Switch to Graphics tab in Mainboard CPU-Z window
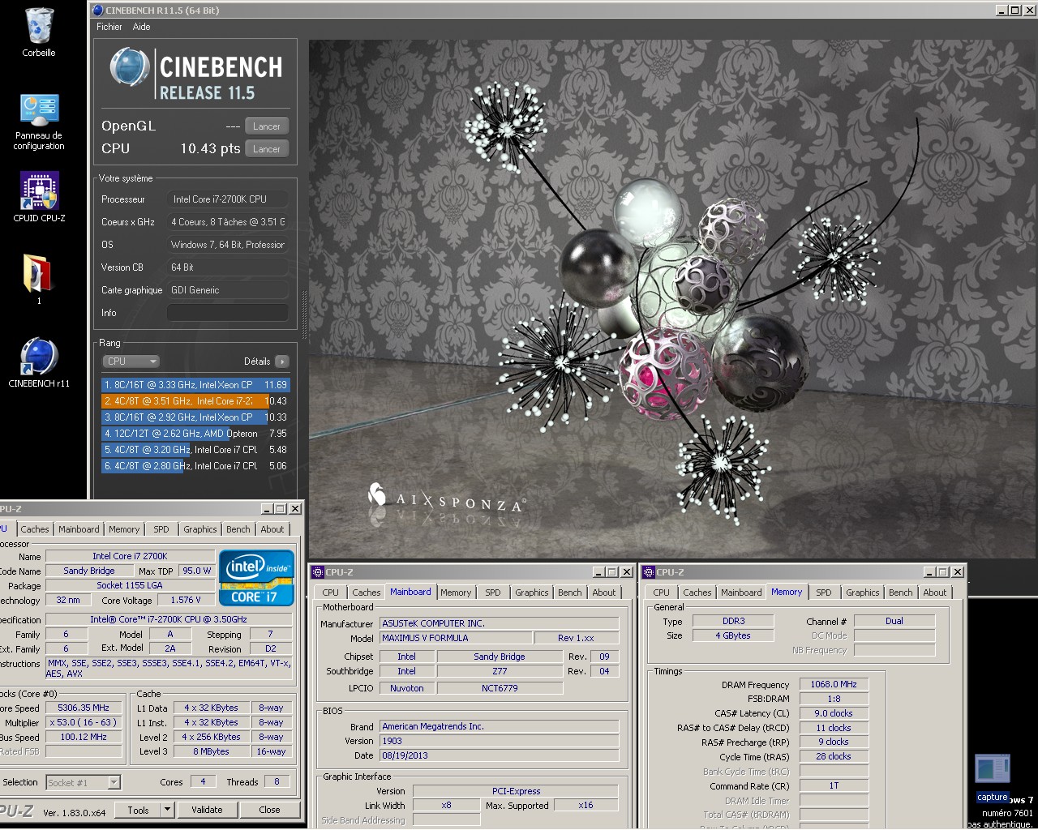Image resolution: width=1038 pixels, height=830 pixels. pos(532,593)
